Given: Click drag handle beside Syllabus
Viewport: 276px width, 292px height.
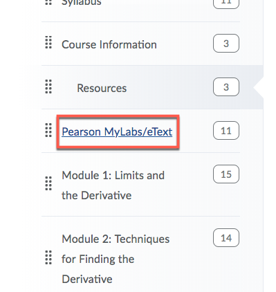Looking at the screenshot, I should (x=48, y=3).
